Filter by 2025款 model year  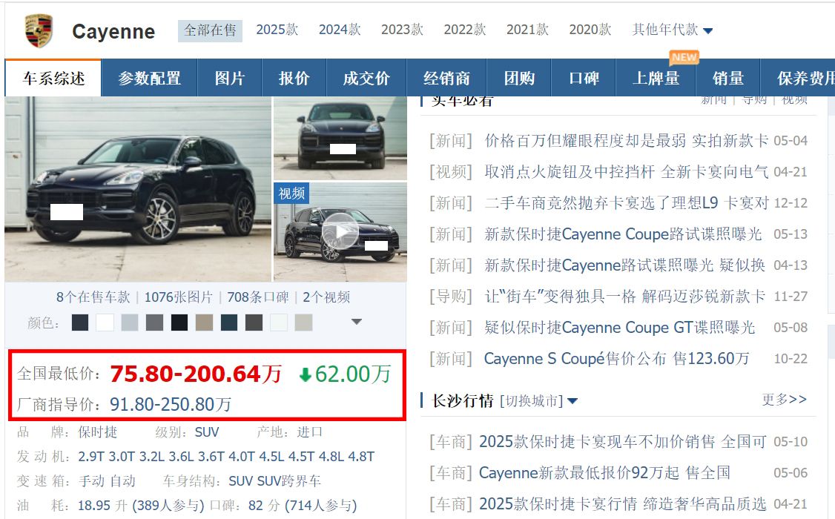coord(277,30)
